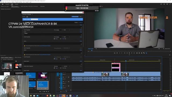Click the Lift icon in Program monitor
Image resolution: width=172 pixels, height=97 pixels.
(137, 53)
